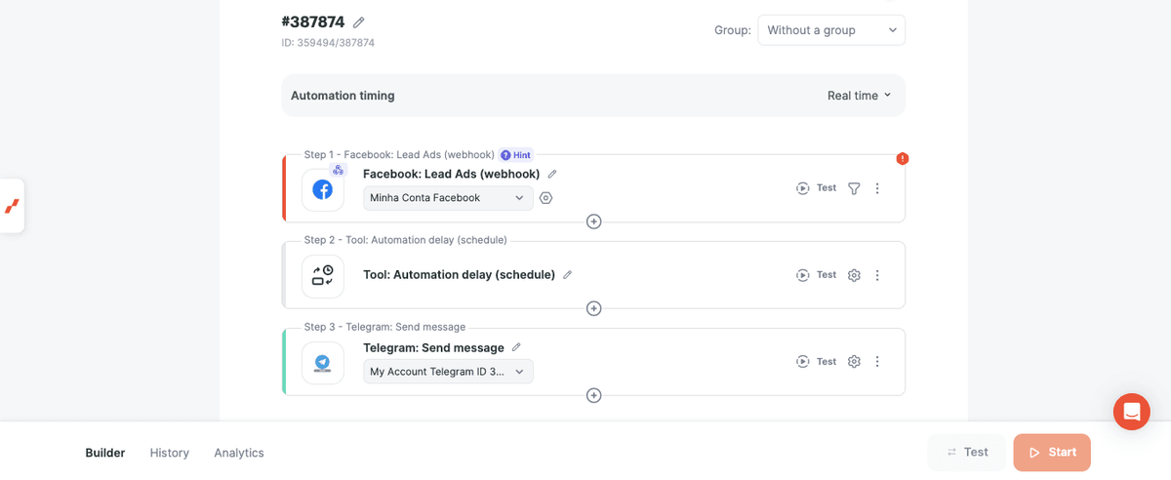
Task: Open settings gear for Automation delay step
Action: tap(854, 275)
